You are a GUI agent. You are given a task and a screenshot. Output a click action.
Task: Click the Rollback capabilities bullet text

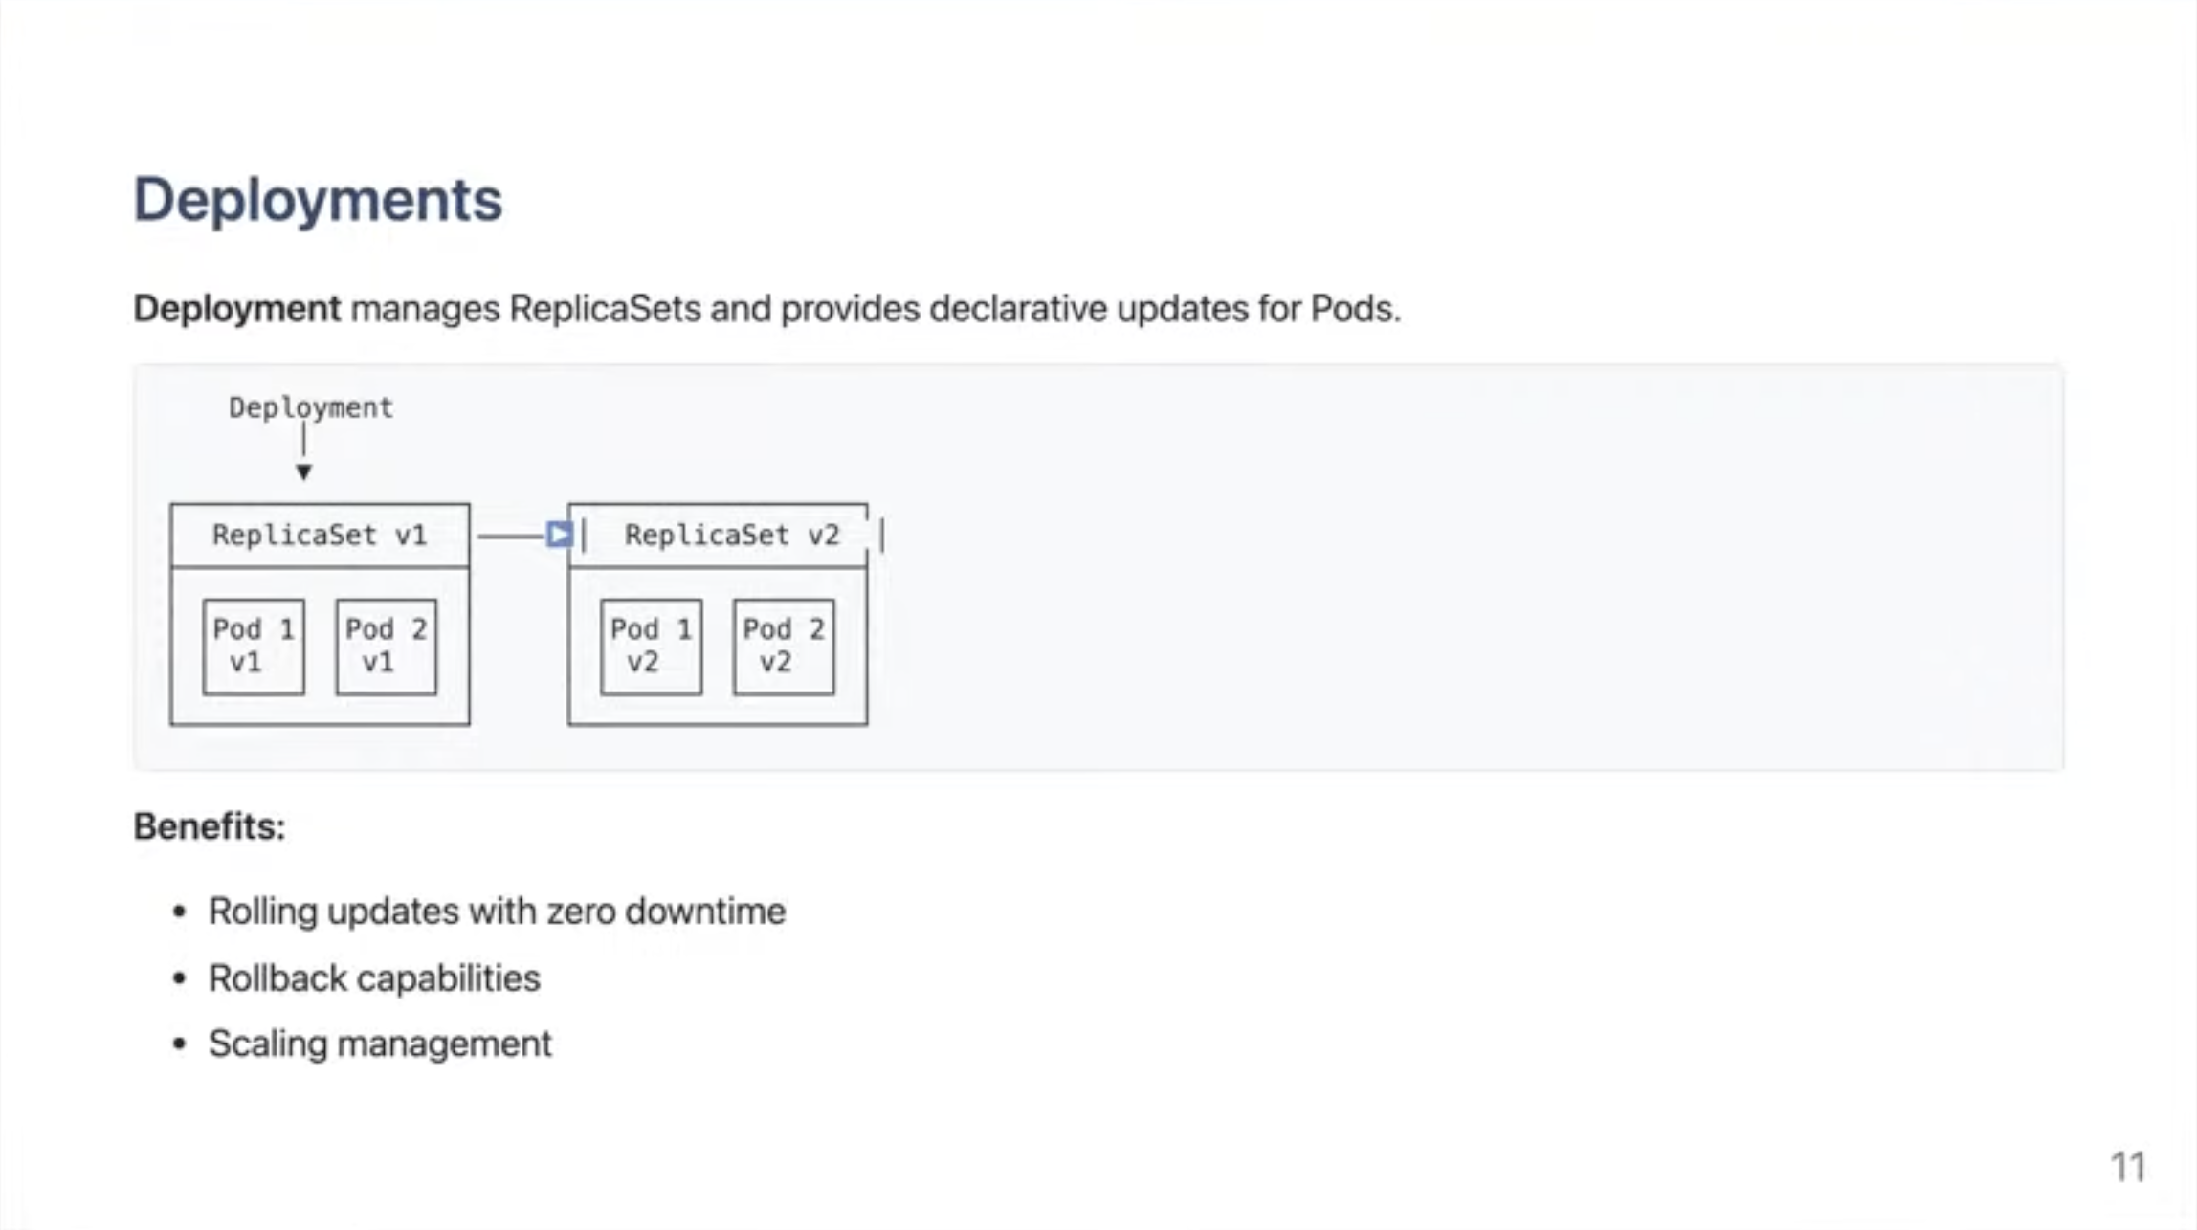pos(374,978)
